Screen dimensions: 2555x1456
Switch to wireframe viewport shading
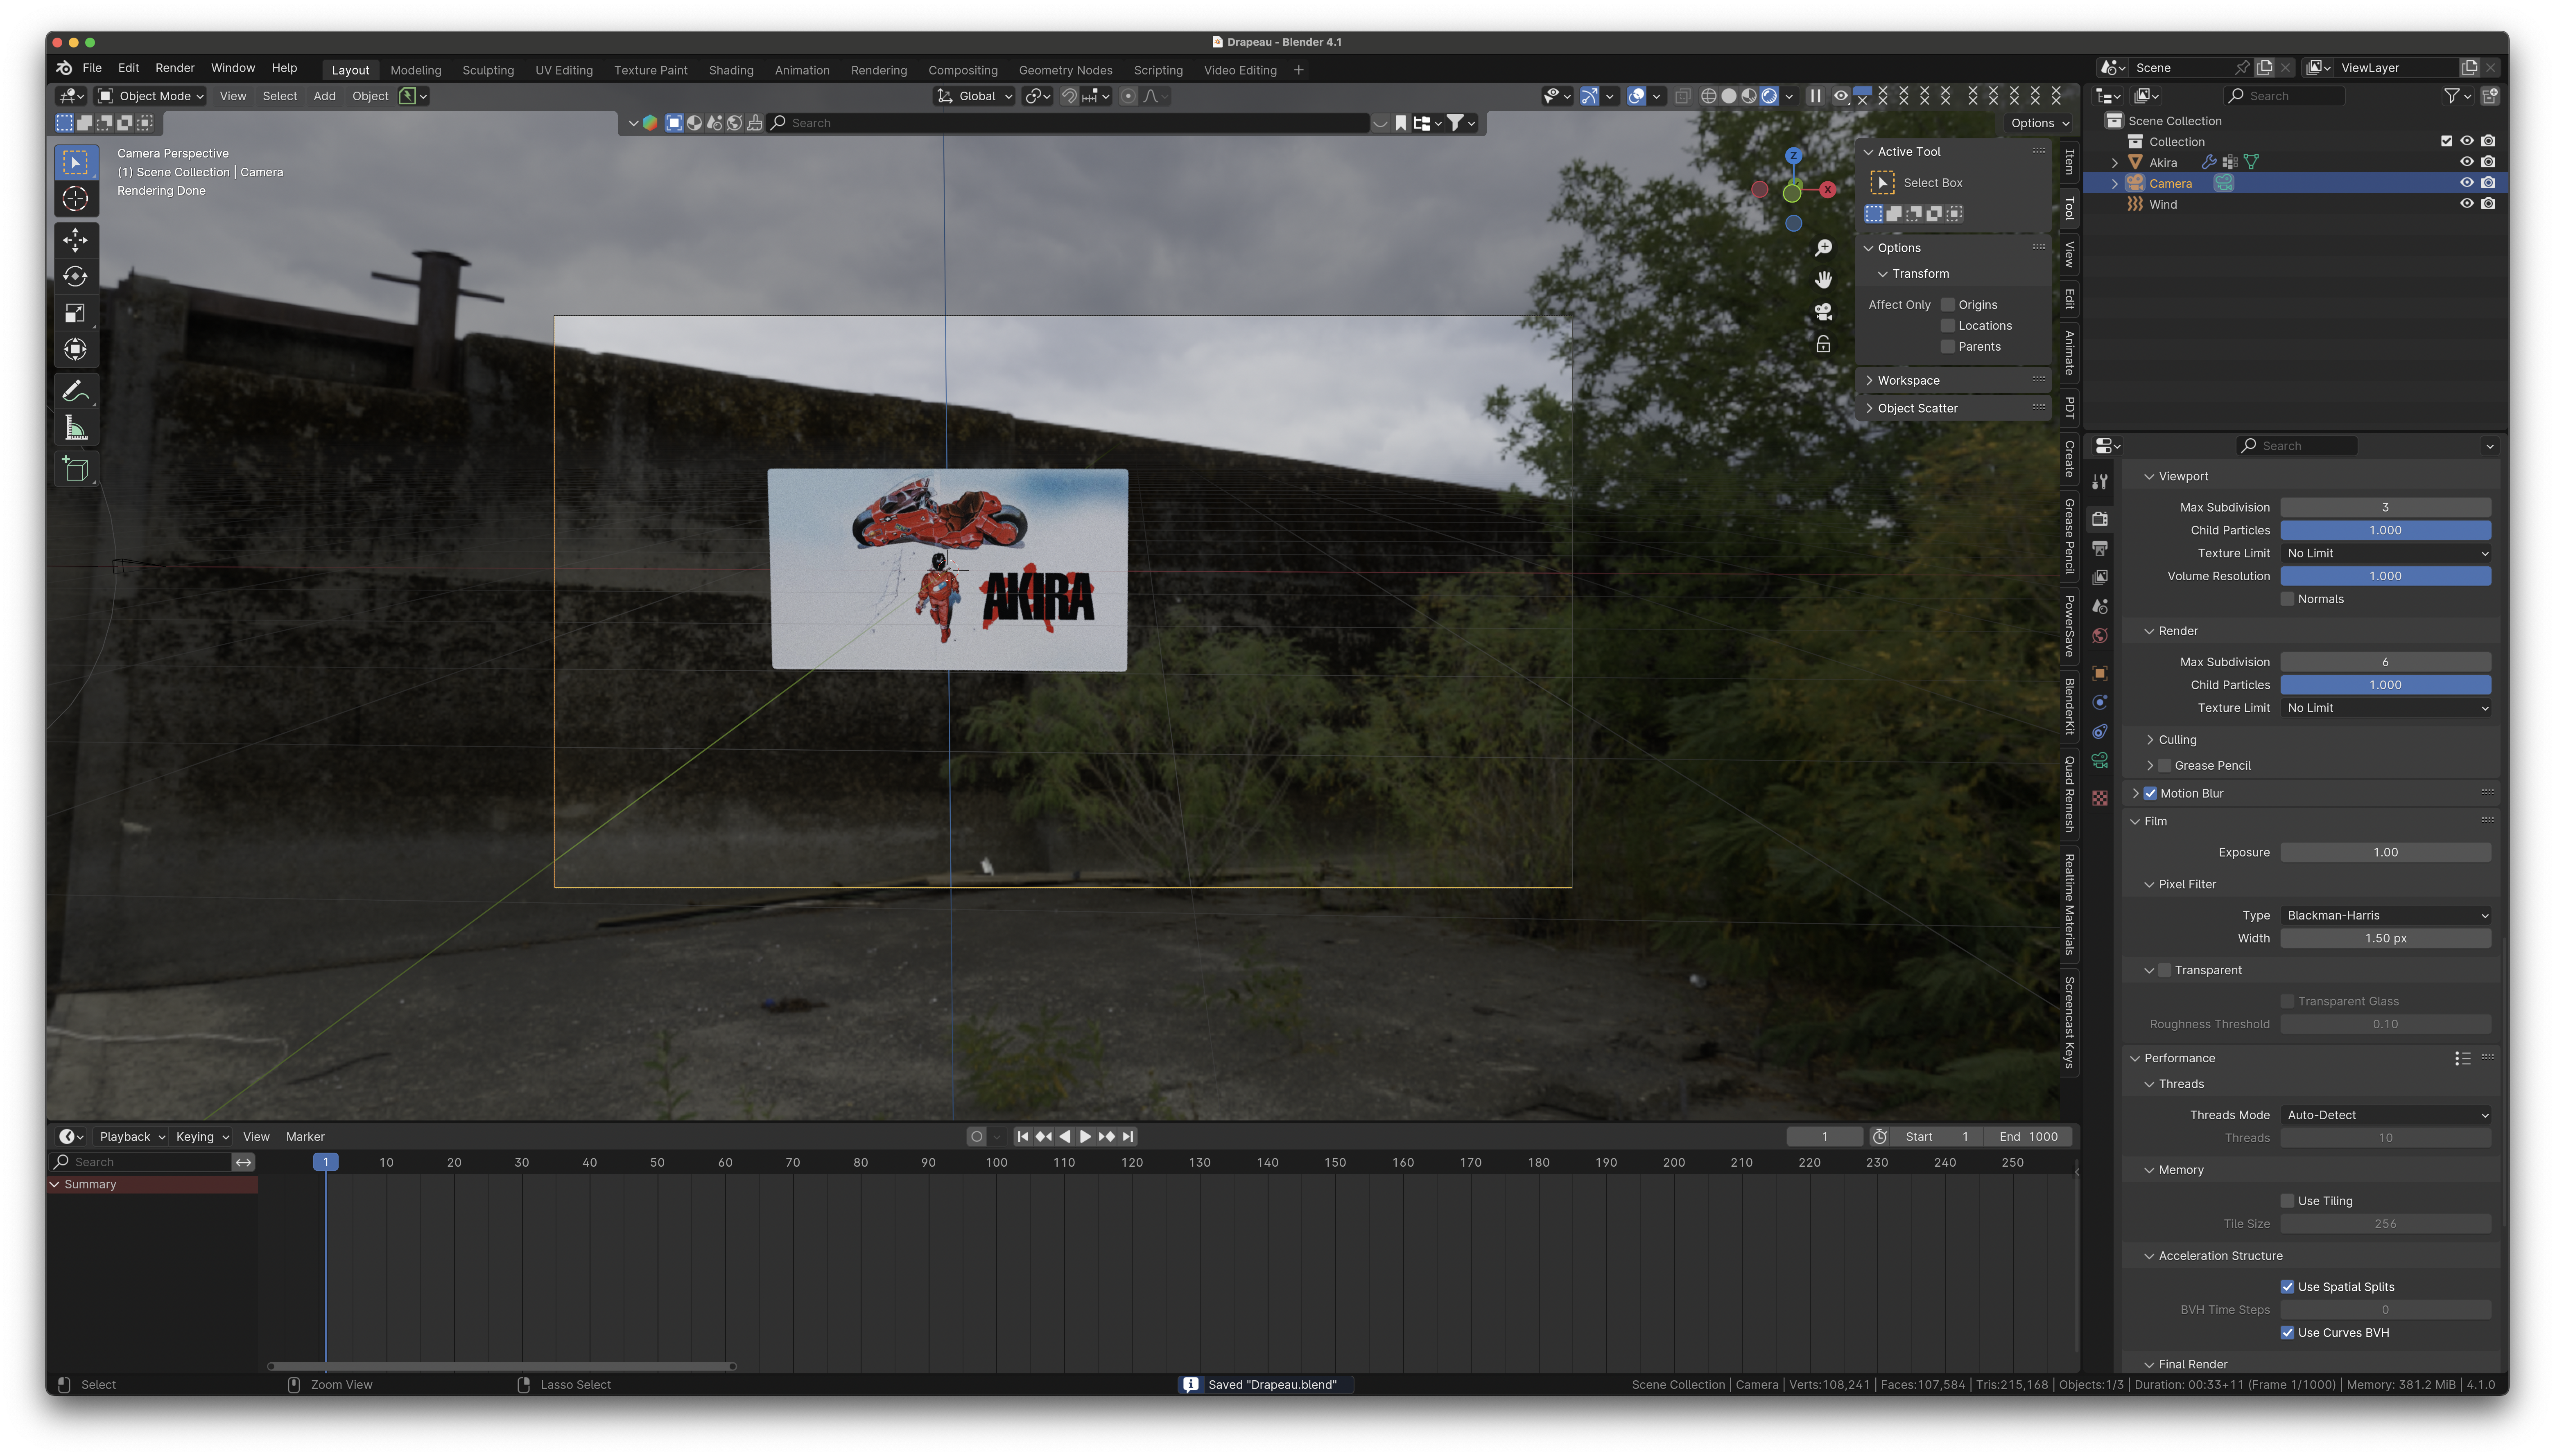click(1709, 96)
